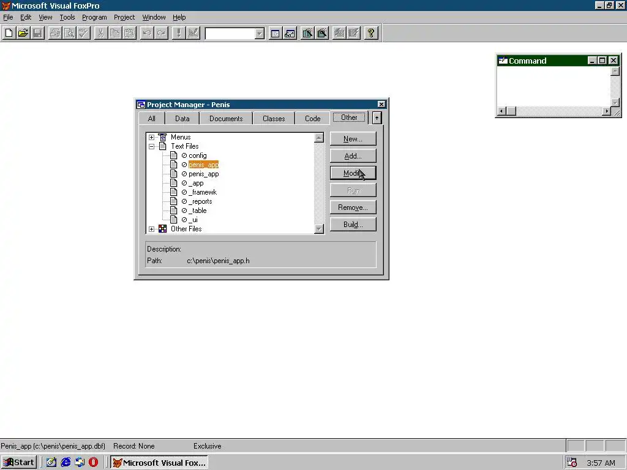Click the Help question mark icon
The image size is (627, 470).
coord(371,33)
